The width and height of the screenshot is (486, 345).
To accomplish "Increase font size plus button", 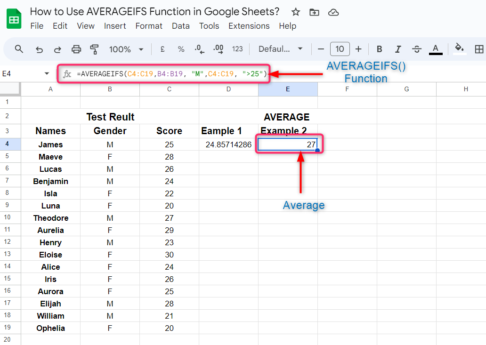I will click(358, 49).
